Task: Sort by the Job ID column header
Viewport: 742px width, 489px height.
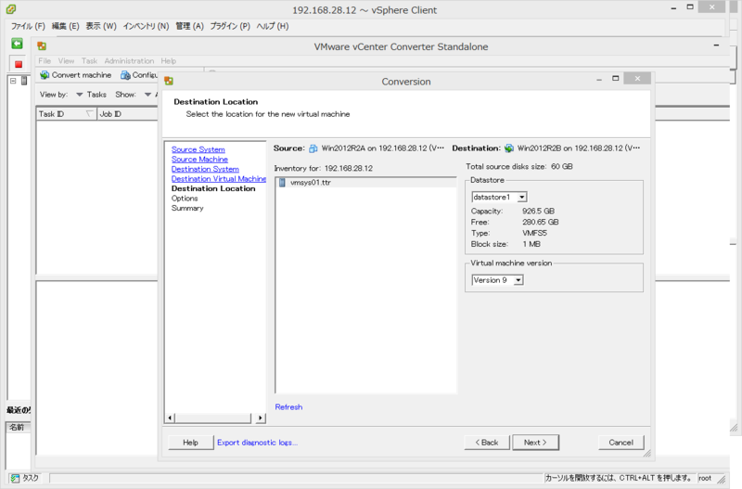Action: point(128,114)
